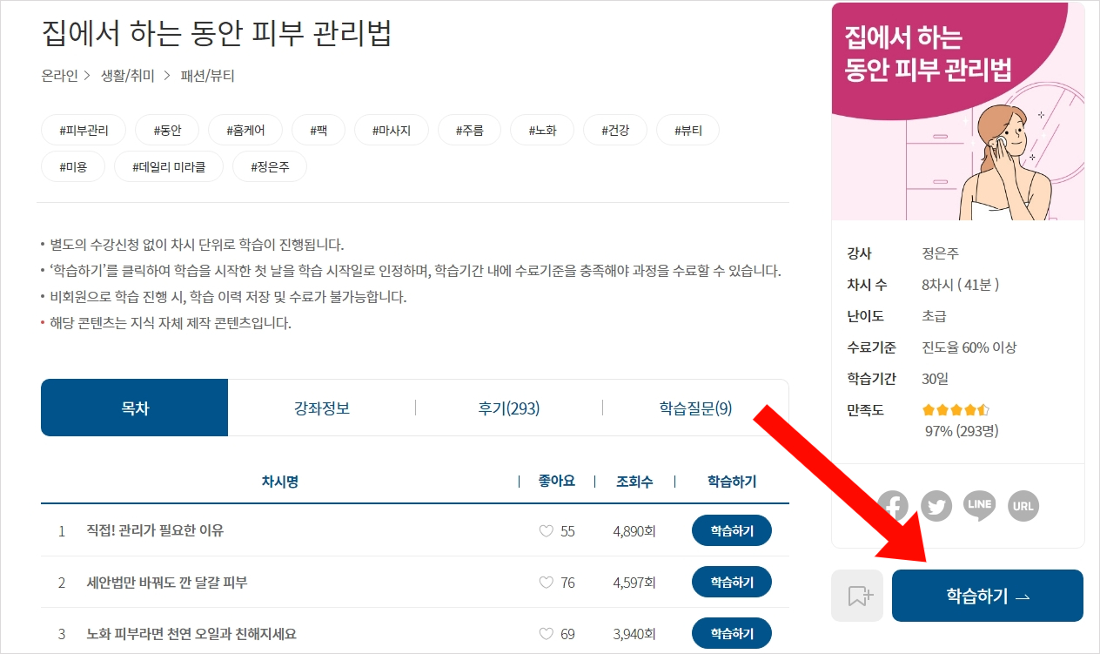
Task: View the 학습질문(9) tab
Action: point(697,407)
